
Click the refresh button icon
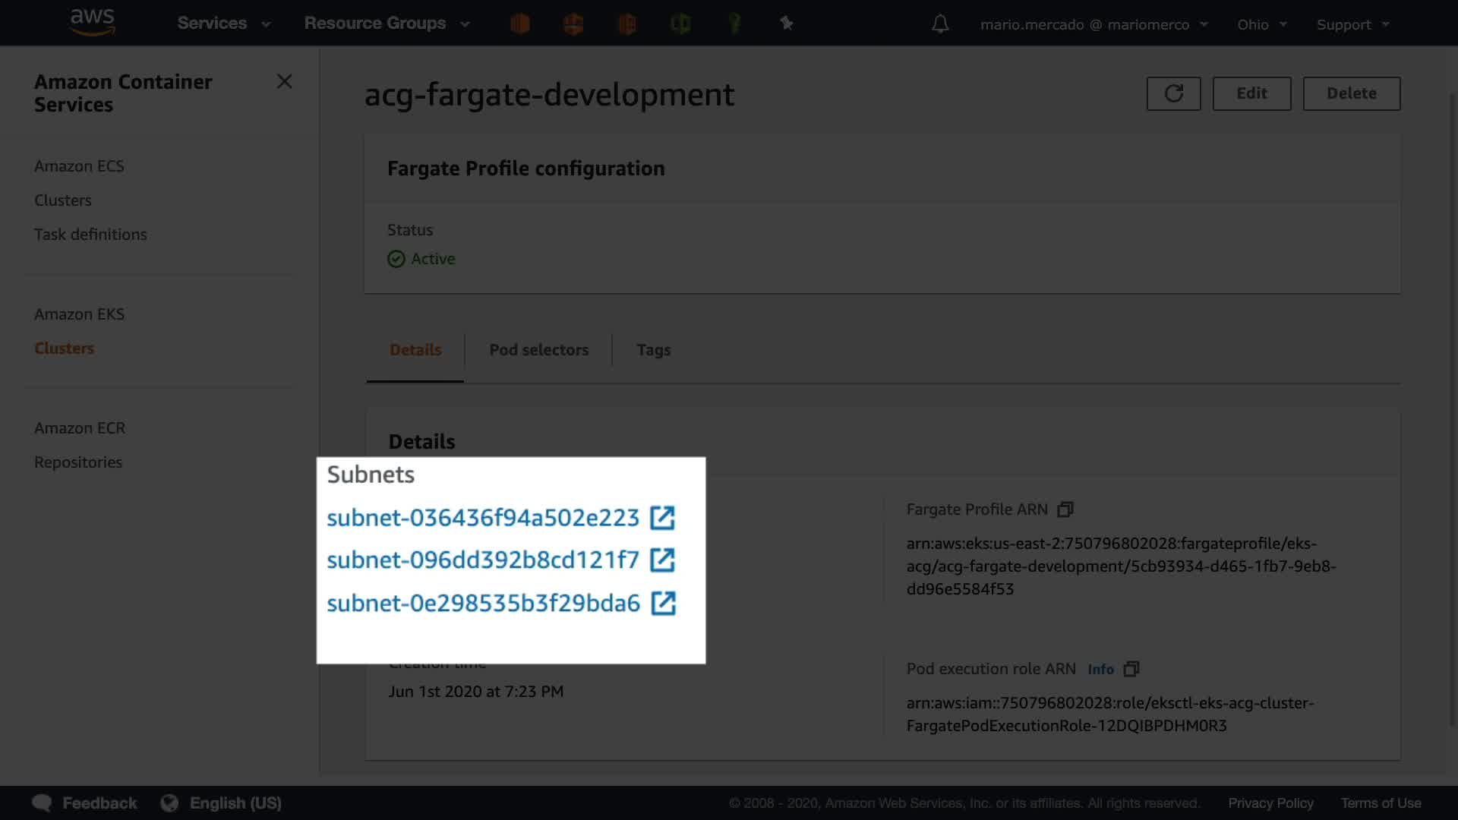[x=1173, y=93]
